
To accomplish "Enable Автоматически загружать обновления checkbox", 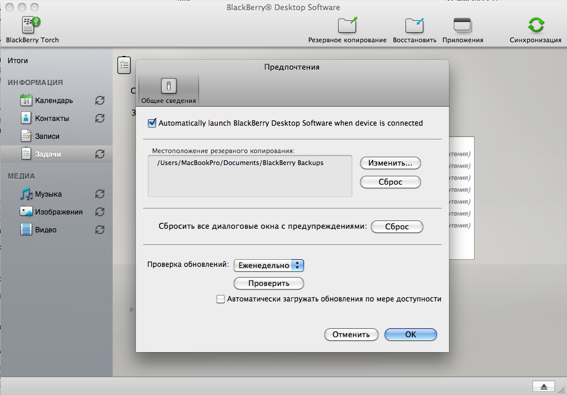I will point(220,299).
